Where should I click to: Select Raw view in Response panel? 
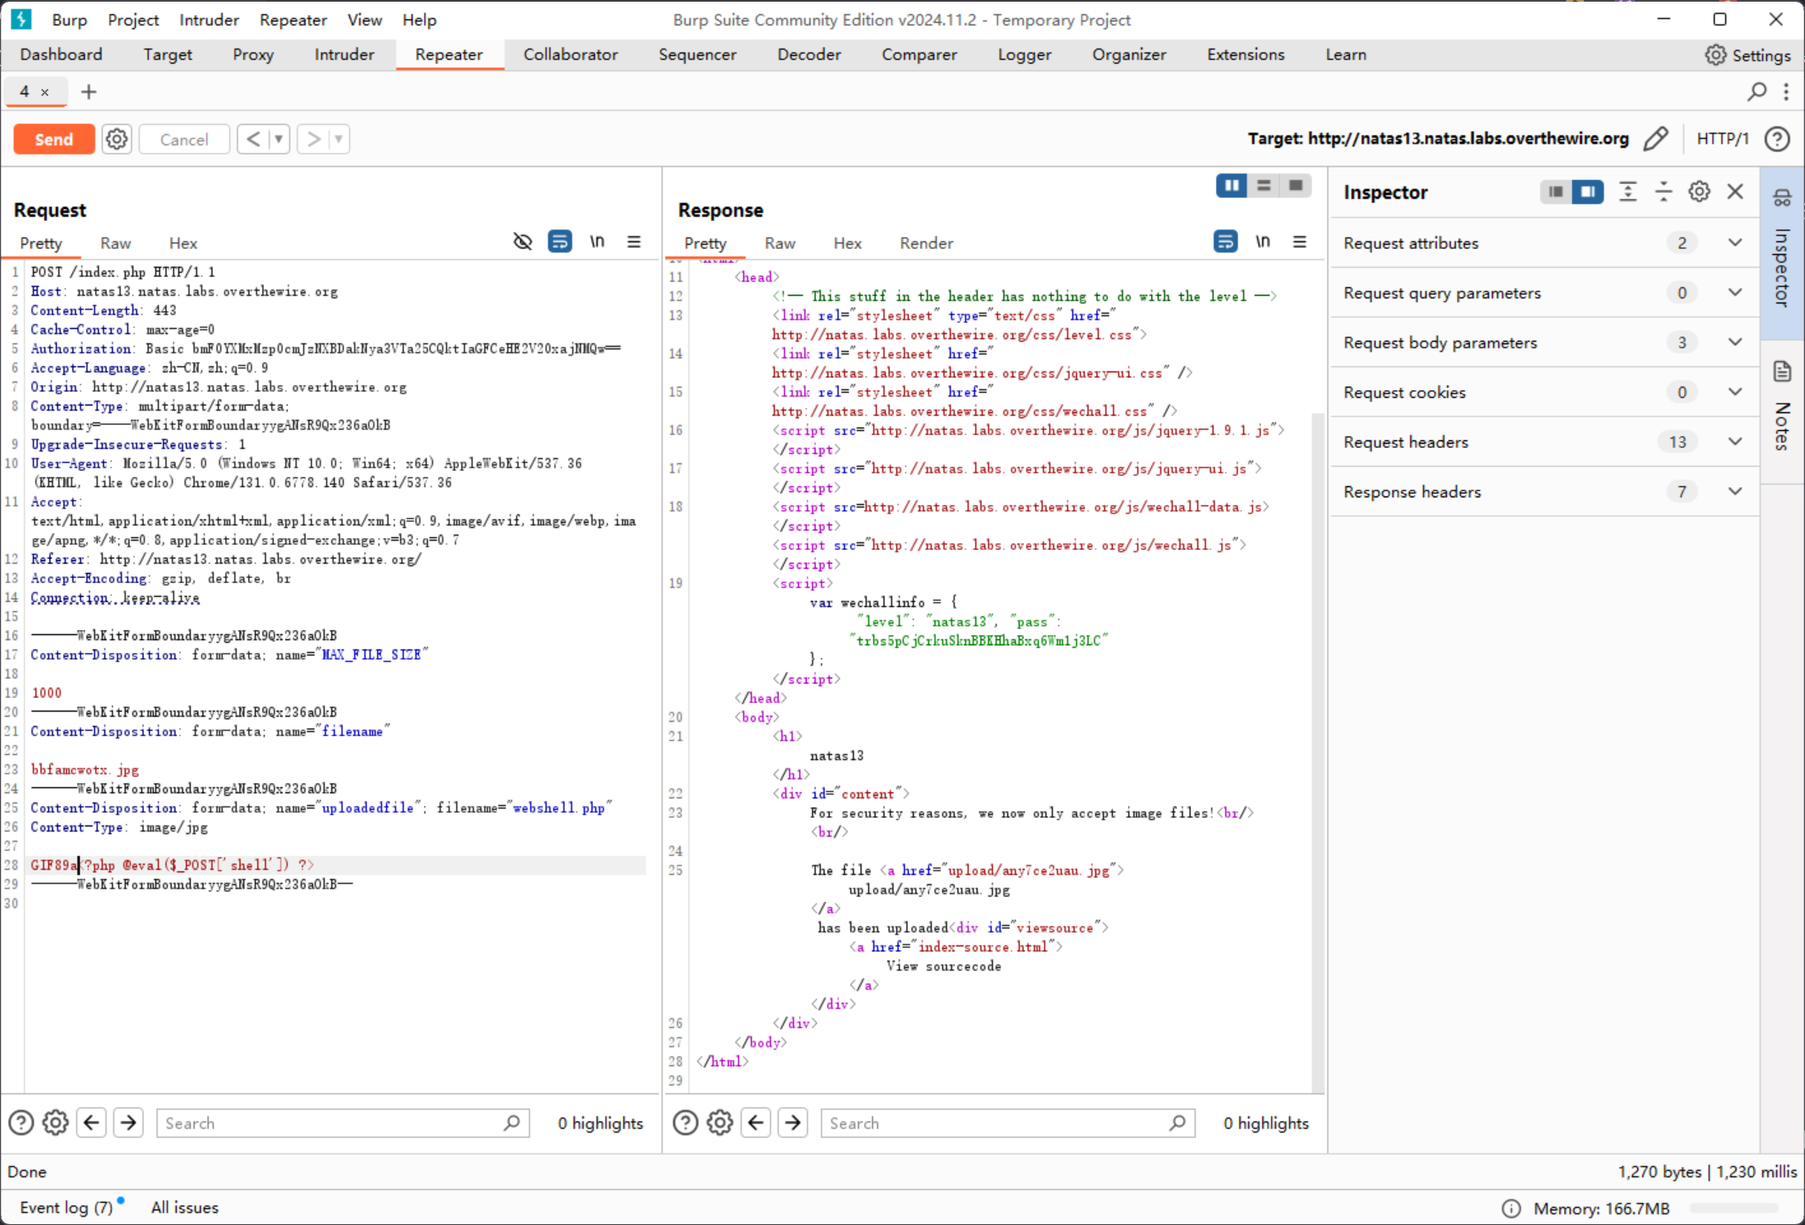[780, 243]
